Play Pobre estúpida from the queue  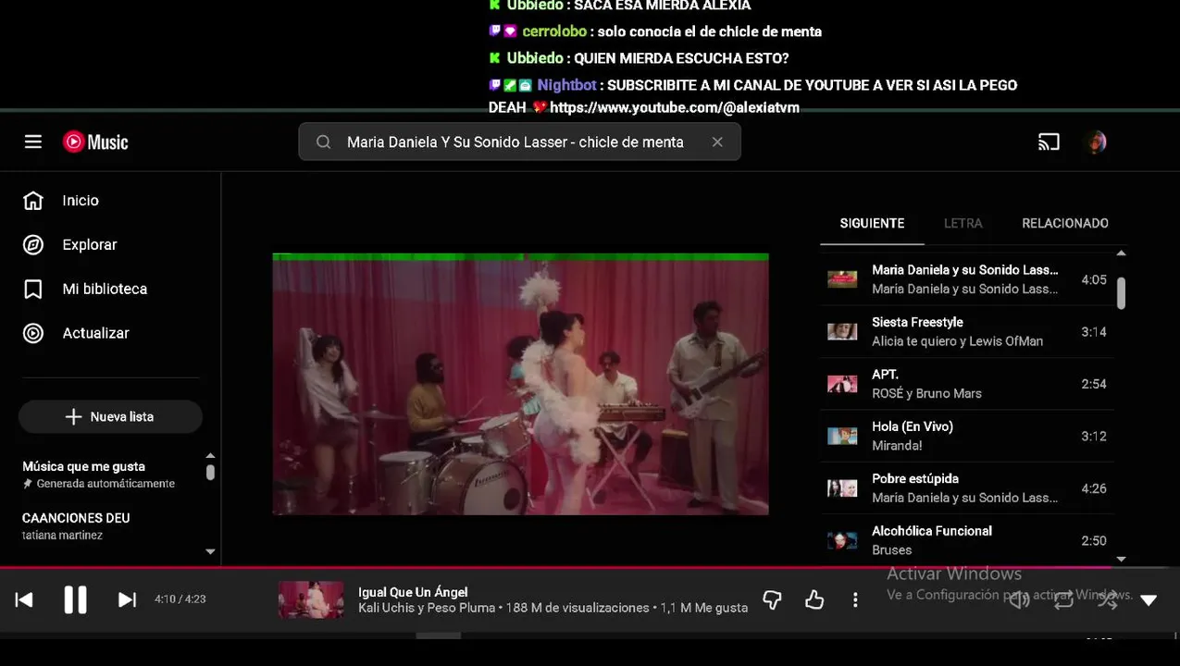967,488
